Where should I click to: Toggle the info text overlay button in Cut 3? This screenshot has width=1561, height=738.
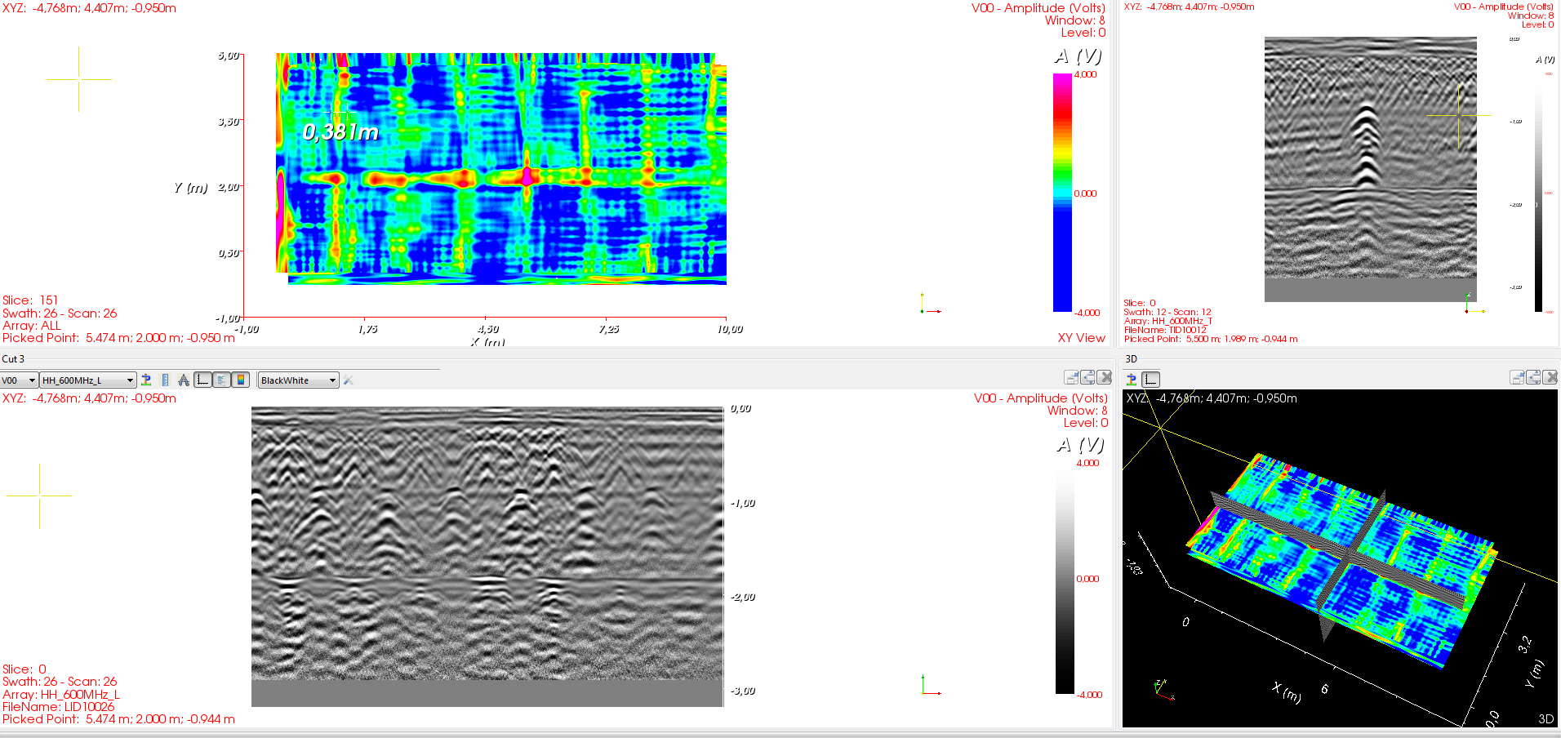coord(221,380)
